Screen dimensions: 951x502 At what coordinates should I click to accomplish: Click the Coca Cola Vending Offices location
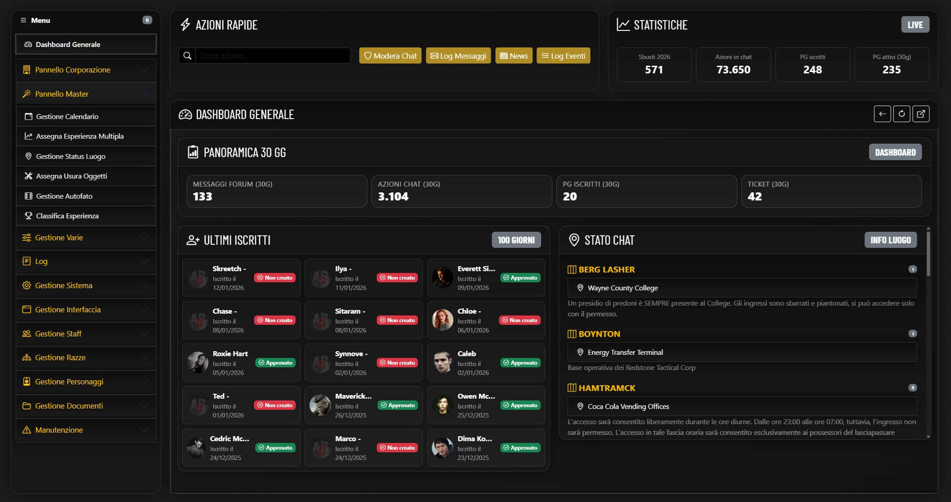(742, 406)
